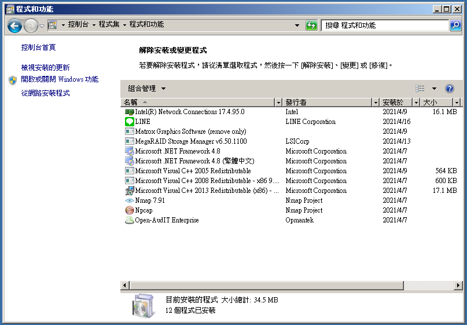The image size is (467, 325).
Task: Open the 組合管理 dropdown menu
Action: point(146,89)
